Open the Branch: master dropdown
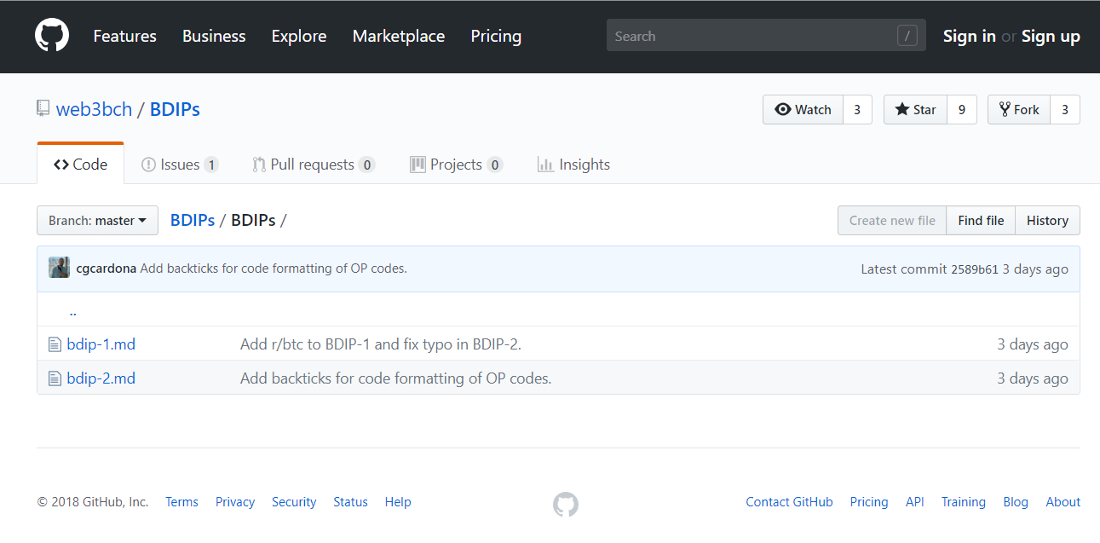The height and width of the screenshot is (543, 1100). tap(97, 220)
